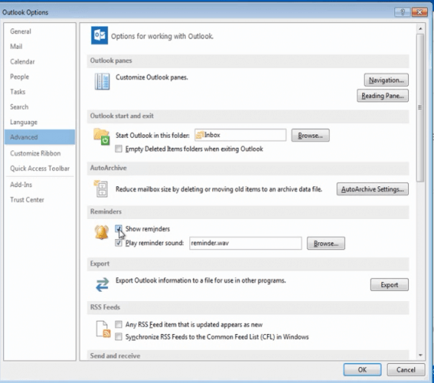Click the Customize Outlook panes icon
The width and height of the screenshot is (434, 383).
tap(102, 81)
